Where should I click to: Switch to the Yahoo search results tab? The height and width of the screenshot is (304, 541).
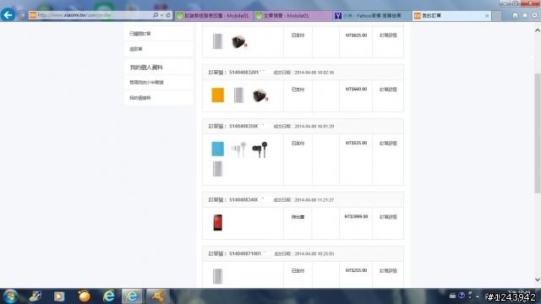pyautogui.click(x=373, y=15)
